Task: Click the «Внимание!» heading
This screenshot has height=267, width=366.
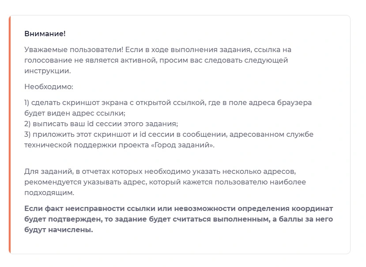Action: [45, 34]
